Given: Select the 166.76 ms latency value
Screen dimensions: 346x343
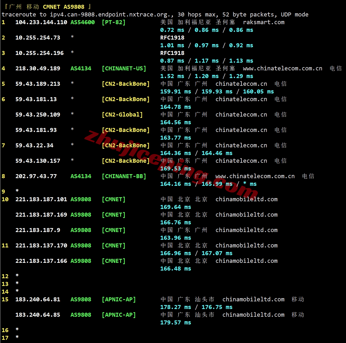Looking at the screenshot, I should (176, 222).
